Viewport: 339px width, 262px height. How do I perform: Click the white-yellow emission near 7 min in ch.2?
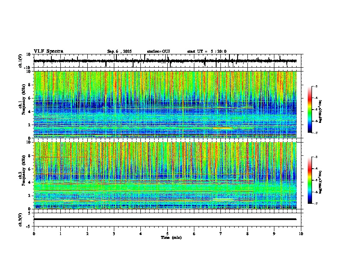(223, 199)
